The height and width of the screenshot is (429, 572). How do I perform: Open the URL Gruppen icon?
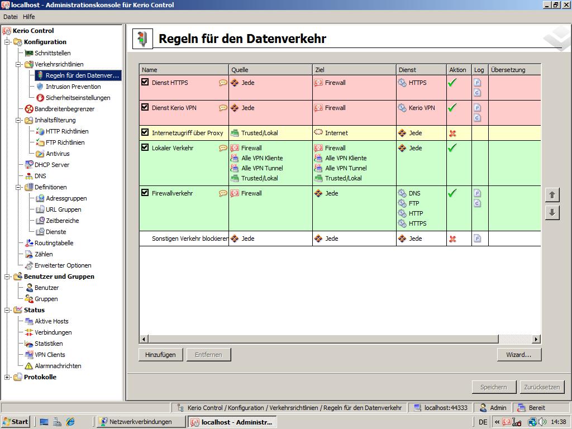(40, 209)
